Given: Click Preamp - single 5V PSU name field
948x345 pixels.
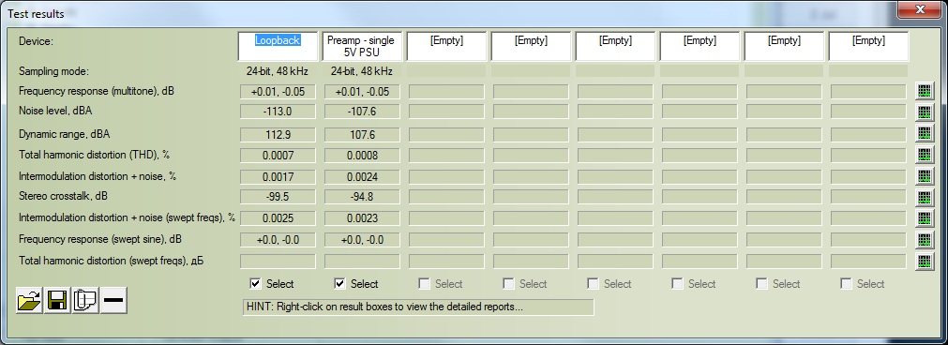Looking at the screenshot, I should (x=362, y=46).
